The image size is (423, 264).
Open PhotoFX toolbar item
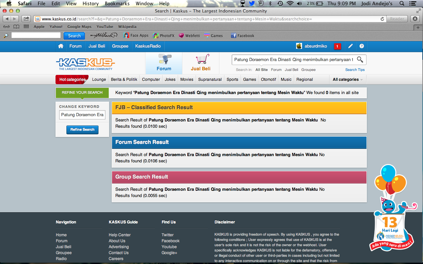point(164,35)
